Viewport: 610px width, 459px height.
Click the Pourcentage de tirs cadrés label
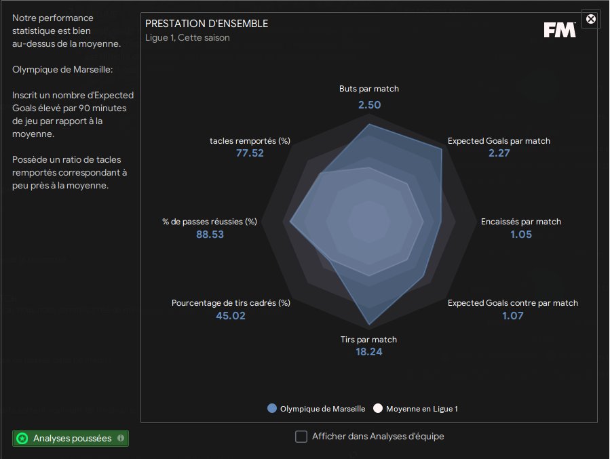[x=231, y=303]
